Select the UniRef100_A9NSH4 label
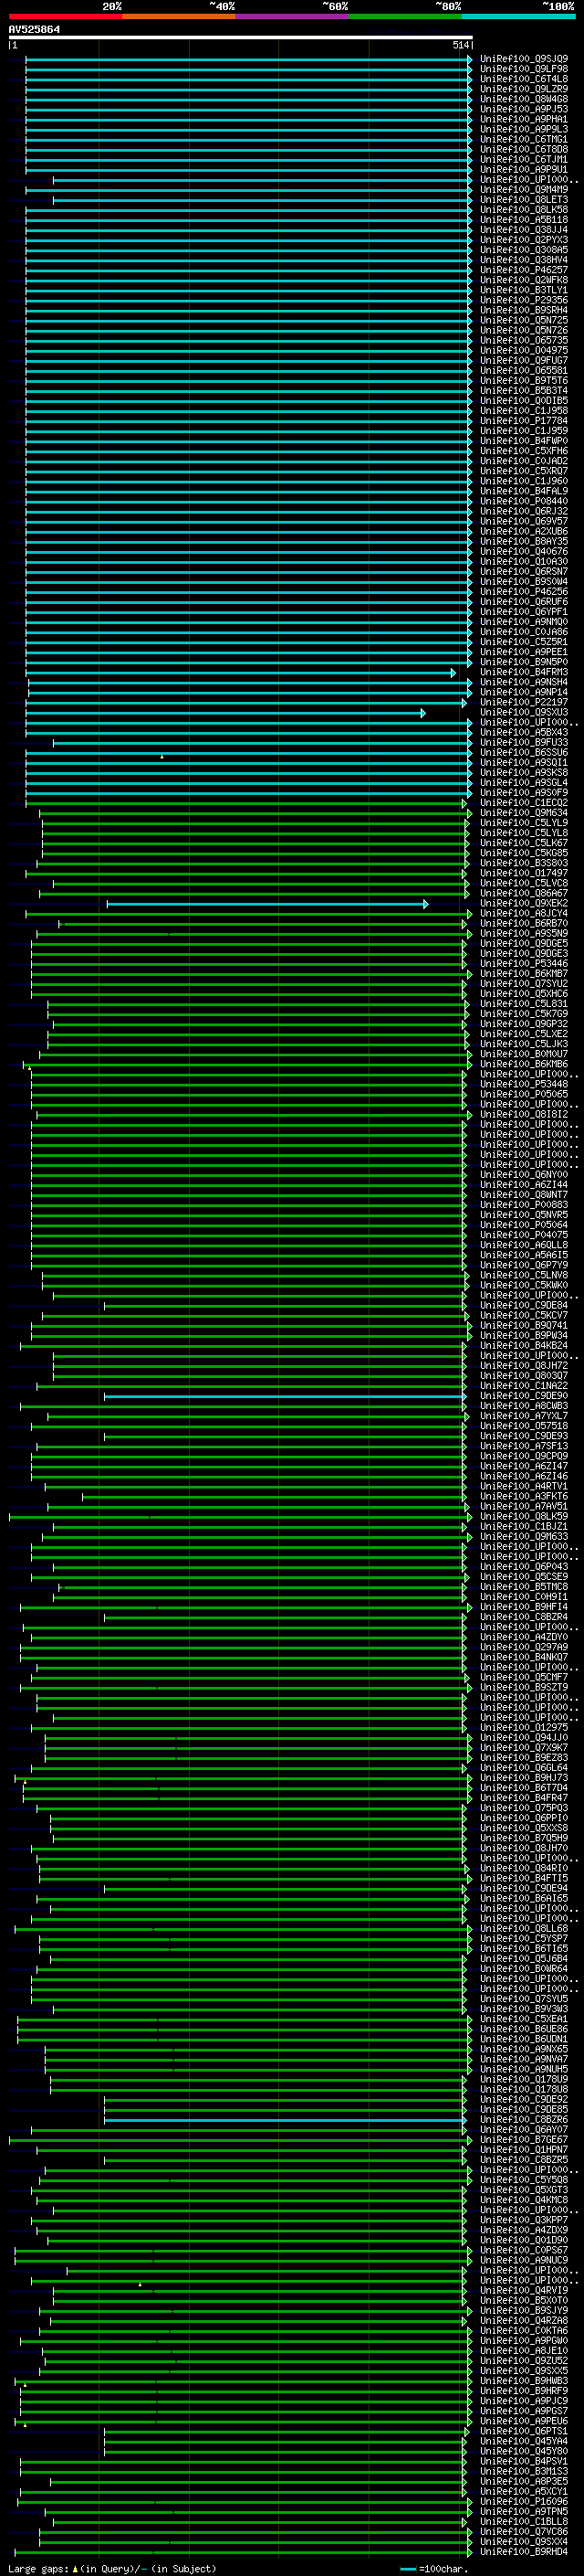 (524, 682)
